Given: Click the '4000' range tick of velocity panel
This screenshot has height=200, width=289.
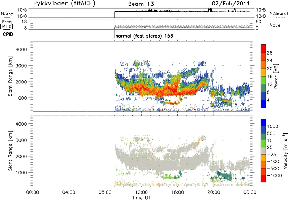Looking at the screenshot, I should (21, 124).
